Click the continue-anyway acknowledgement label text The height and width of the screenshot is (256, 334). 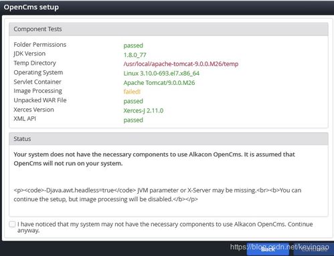point(165,227)
